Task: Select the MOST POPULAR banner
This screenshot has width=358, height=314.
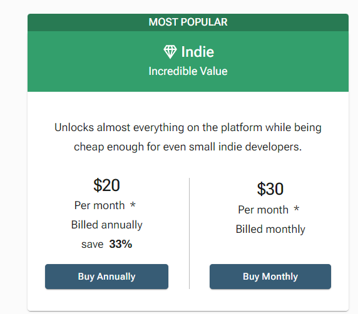Action: (x=188, y=22)
